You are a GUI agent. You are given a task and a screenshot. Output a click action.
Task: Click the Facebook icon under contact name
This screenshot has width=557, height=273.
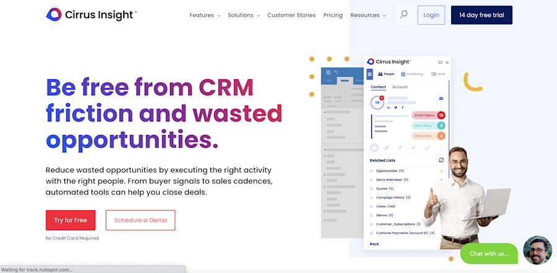point(402,107)
